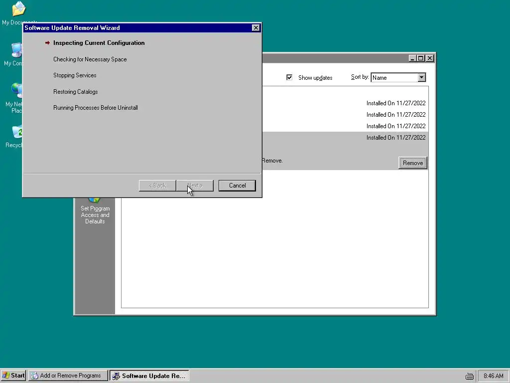This screenshot has height=383, width=510.
Task: Close the Add or Remove Programs window
Action: pos(430,58)
